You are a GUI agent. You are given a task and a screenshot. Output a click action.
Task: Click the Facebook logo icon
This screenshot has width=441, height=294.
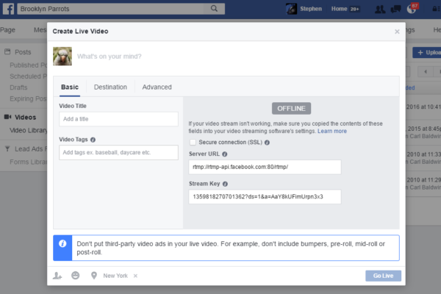pyautogui.click(x=8, y=9)
